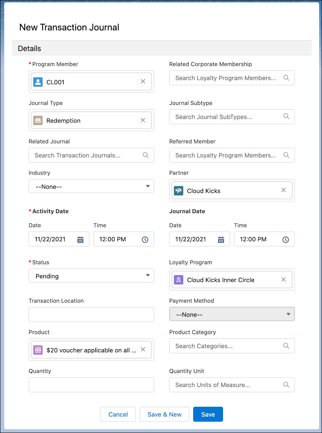Screen dimensions: 322x433
Task: Click the Redemption journal type icon
Action: click(38, 120)
